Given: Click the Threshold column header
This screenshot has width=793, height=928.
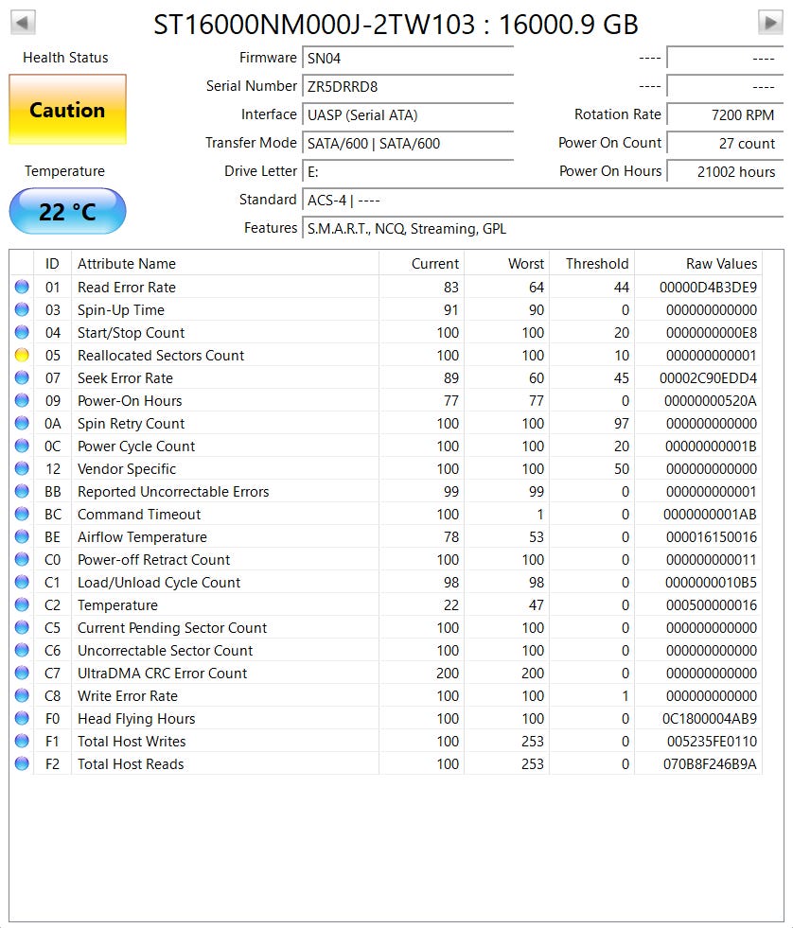Looking at the screenshot, I should pos(596,264).
